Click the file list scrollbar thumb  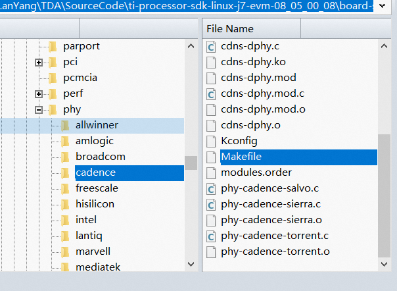tap(384, 196)
